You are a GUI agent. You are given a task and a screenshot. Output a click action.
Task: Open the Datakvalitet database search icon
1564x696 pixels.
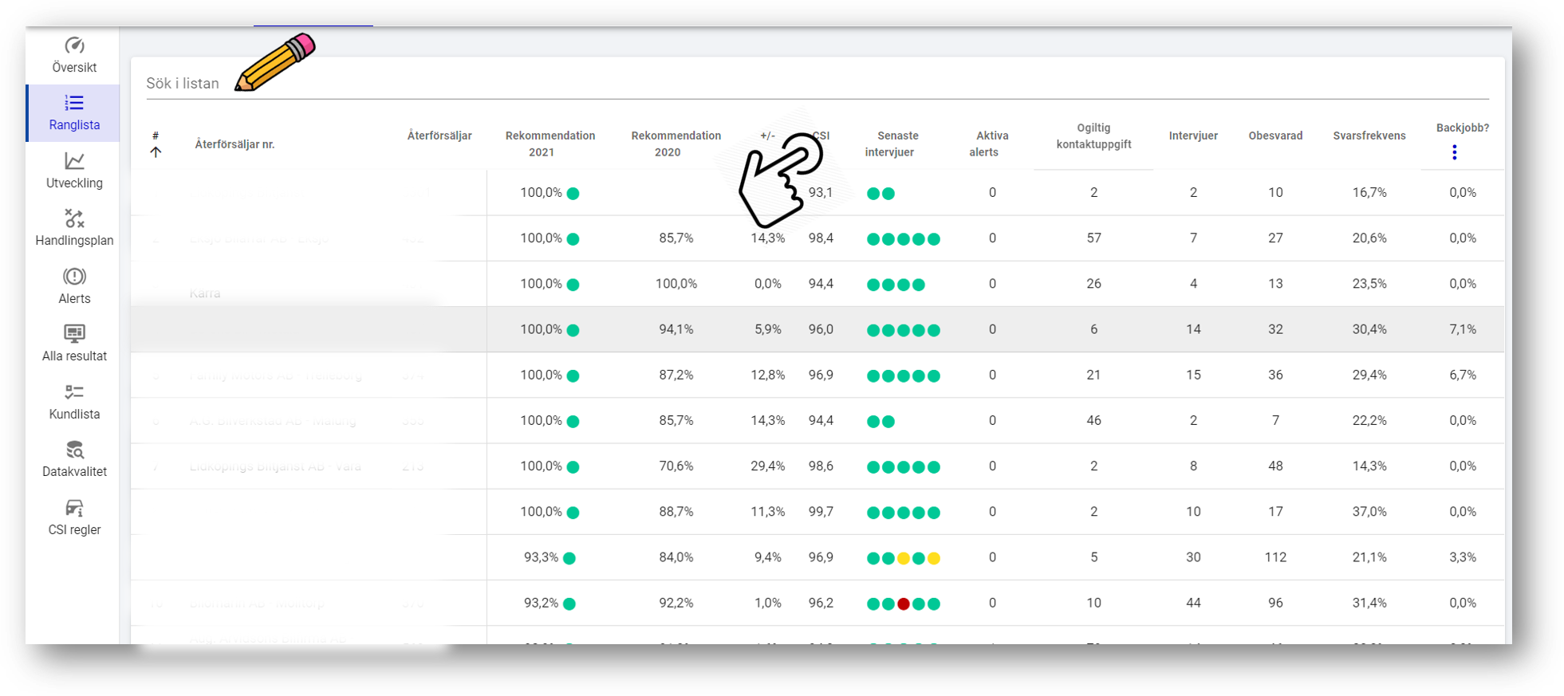click(74, 450)
